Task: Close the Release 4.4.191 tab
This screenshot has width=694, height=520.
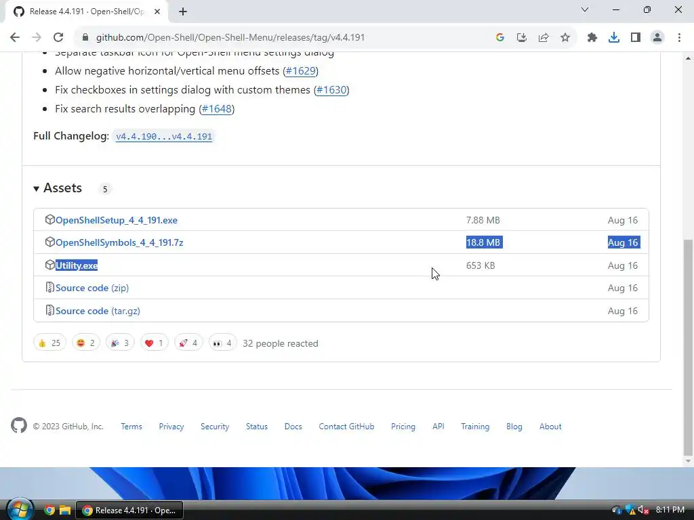Action: coord(157,12)
